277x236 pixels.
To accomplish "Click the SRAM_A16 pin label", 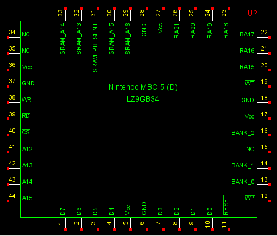I will 128,39.
